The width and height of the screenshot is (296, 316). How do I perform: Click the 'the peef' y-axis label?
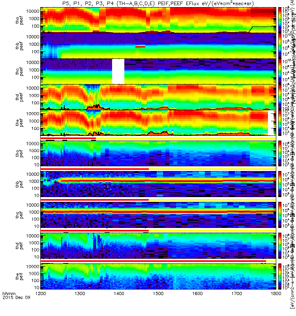[x=19, y=123]
